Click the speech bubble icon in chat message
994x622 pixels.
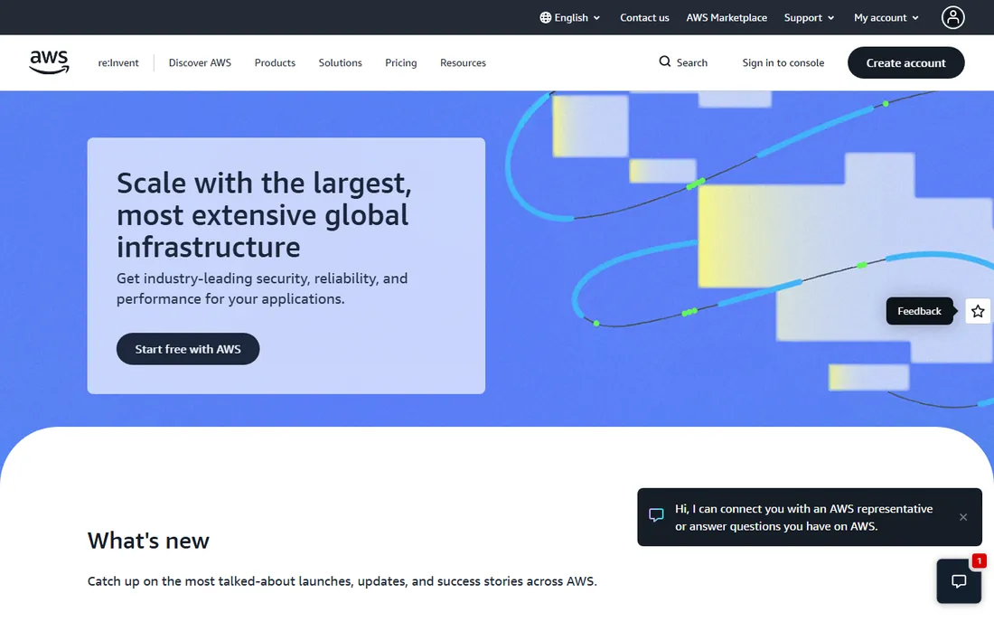pos(656,514)
